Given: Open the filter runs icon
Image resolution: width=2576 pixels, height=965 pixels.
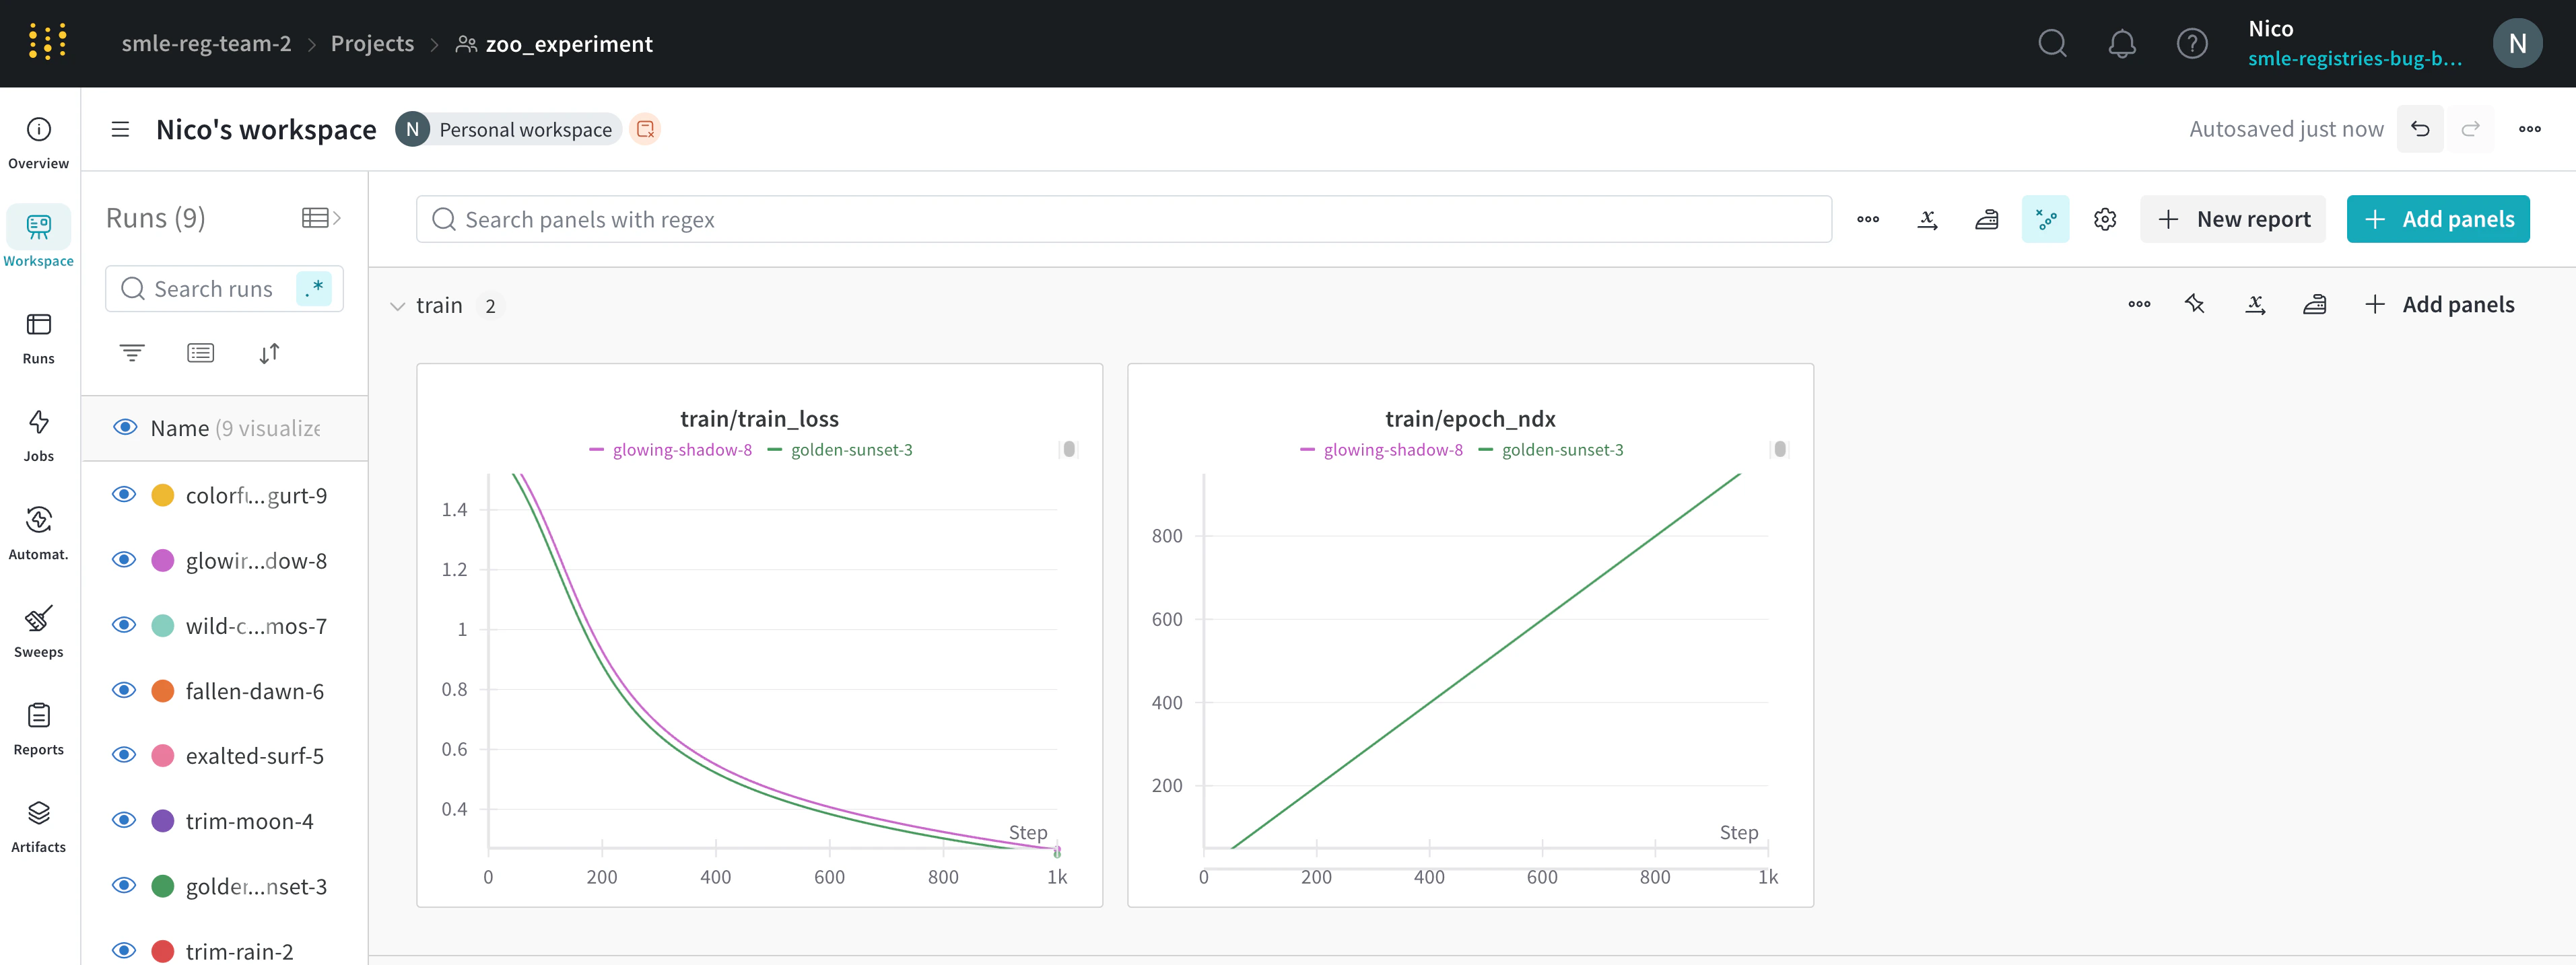Looking at the screenshot, I should (x=131, y=352).
